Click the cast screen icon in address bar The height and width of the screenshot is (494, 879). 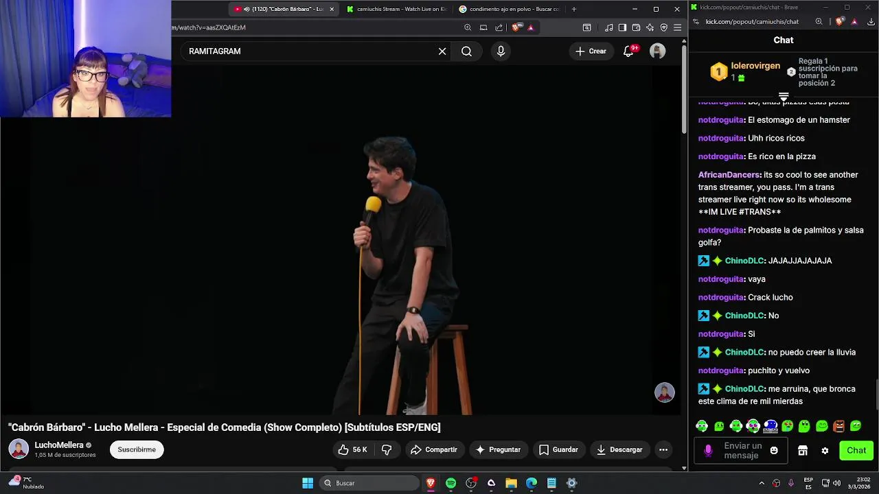[x=483, y=27]
